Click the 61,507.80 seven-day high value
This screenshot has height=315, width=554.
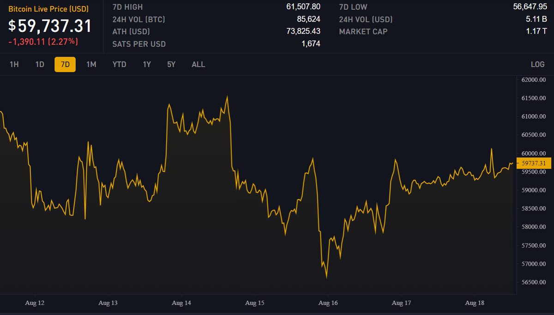[303, 7]
